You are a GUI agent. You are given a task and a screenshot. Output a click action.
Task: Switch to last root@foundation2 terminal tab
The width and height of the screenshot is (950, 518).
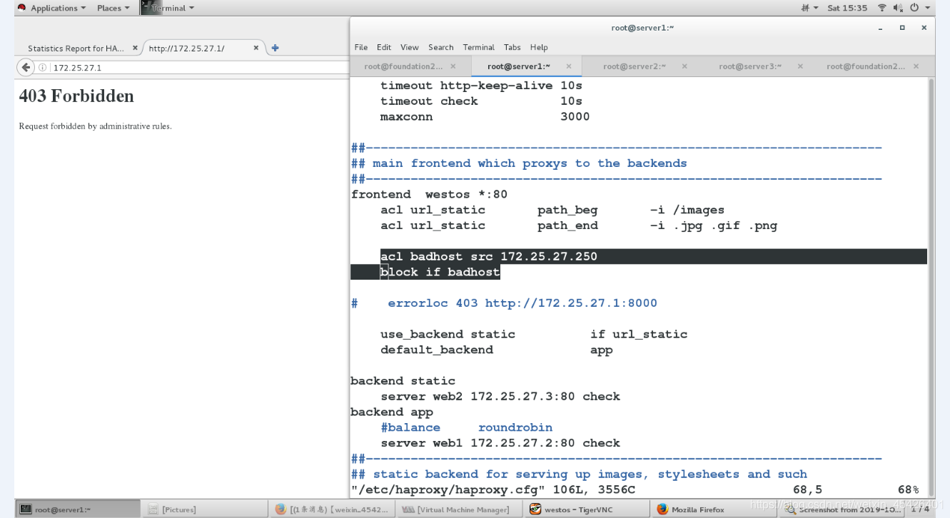coord(866,66)
